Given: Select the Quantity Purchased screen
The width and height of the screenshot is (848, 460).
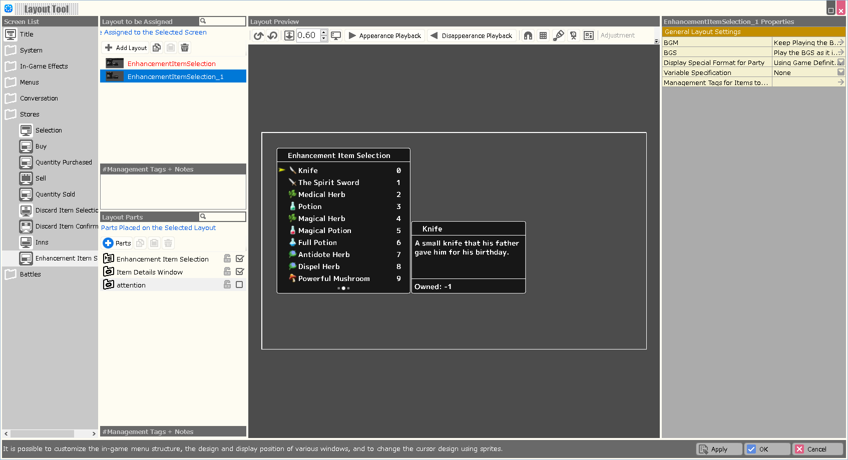Looking at the screenshot, I should [64, 162].
